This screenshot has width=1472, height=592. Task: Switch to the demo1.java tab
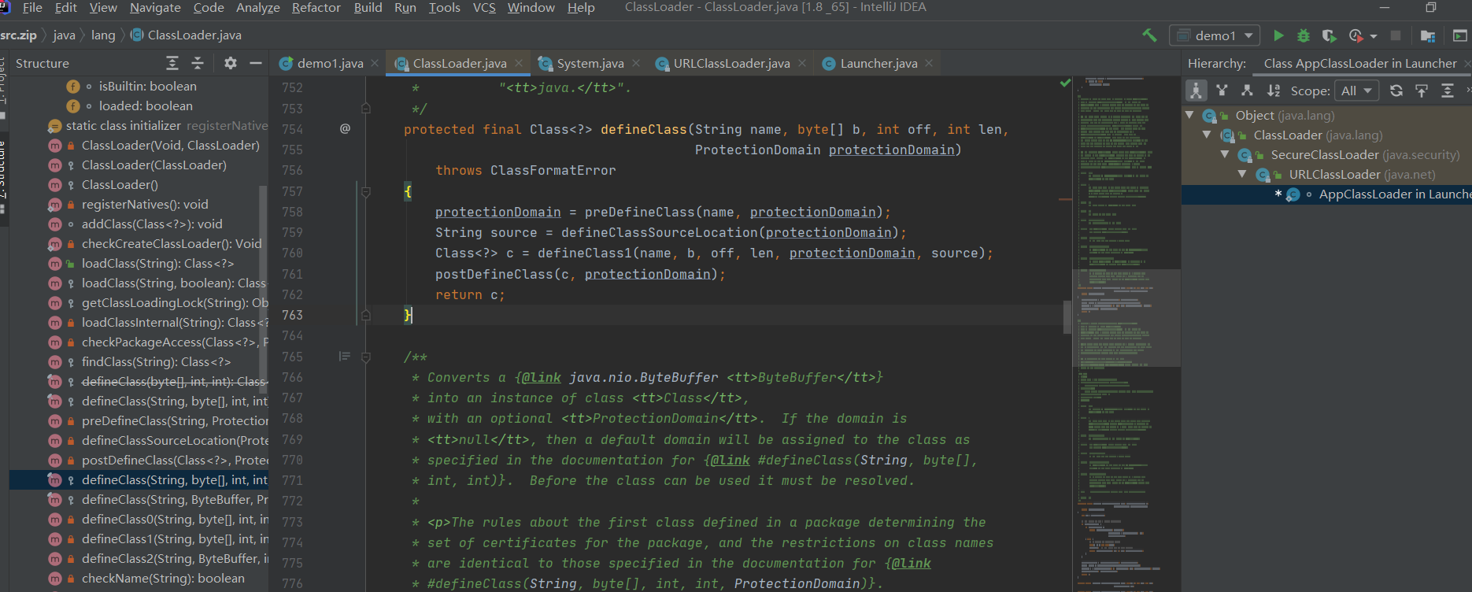(330, 63)
